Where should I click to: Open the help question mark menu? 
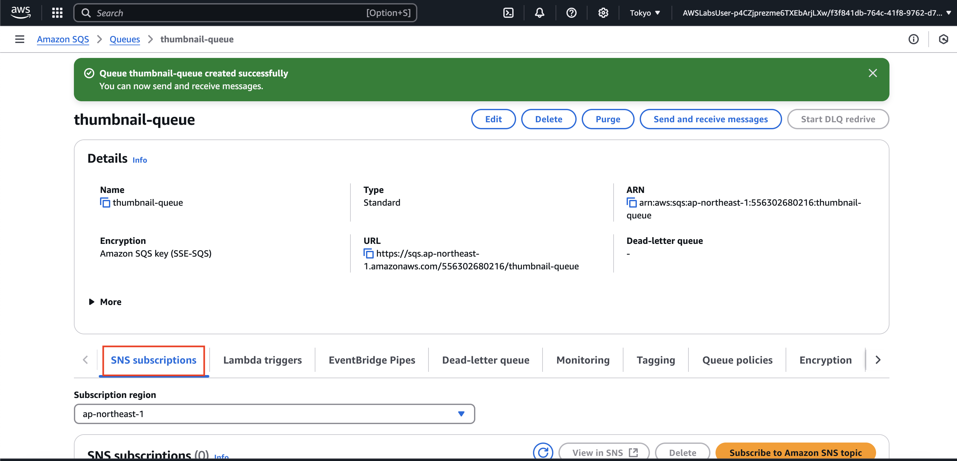[x=571, y=13]
